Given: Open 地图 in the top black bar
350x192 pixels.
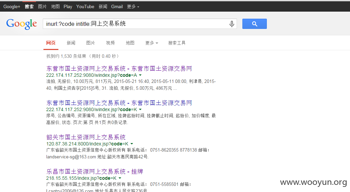Looking at the screenshot, I should coord(55,7).
